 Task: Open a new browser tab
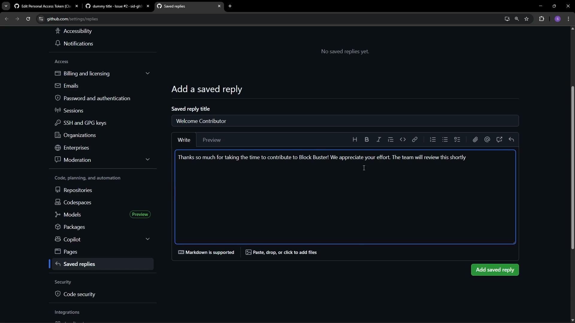click(230, 6)
